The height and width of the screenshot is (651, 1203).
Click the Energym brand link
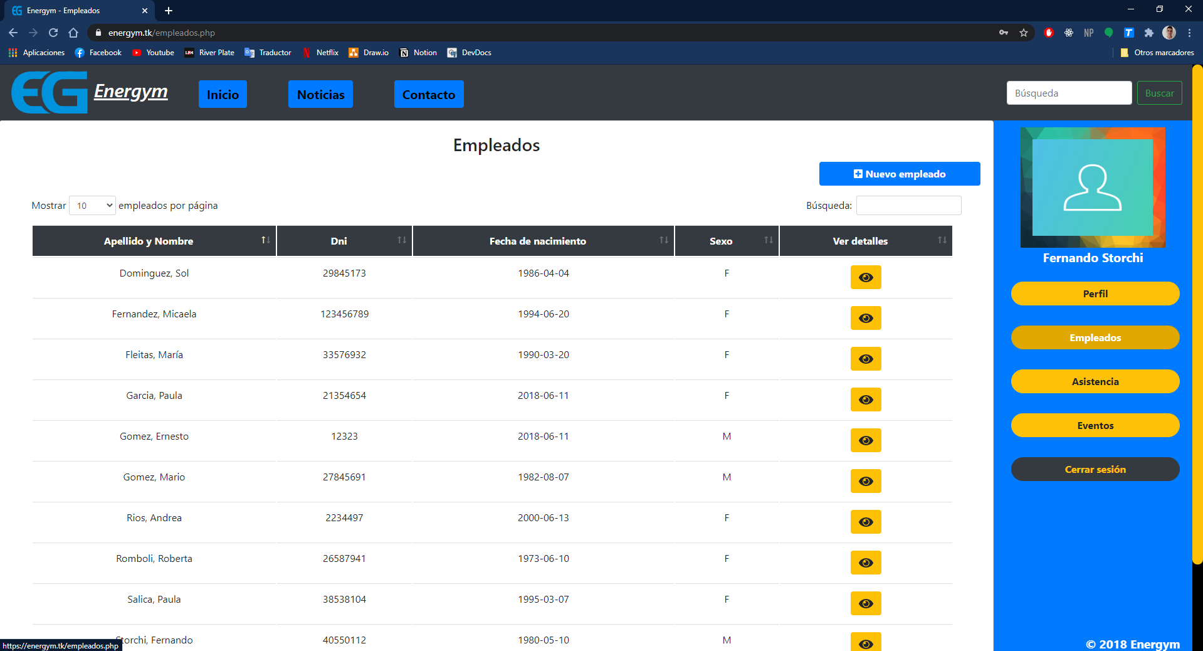tap(131, 92)
